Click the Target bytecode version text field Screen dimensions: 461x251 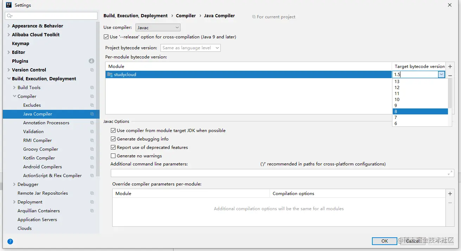click(x=415, y=75)
